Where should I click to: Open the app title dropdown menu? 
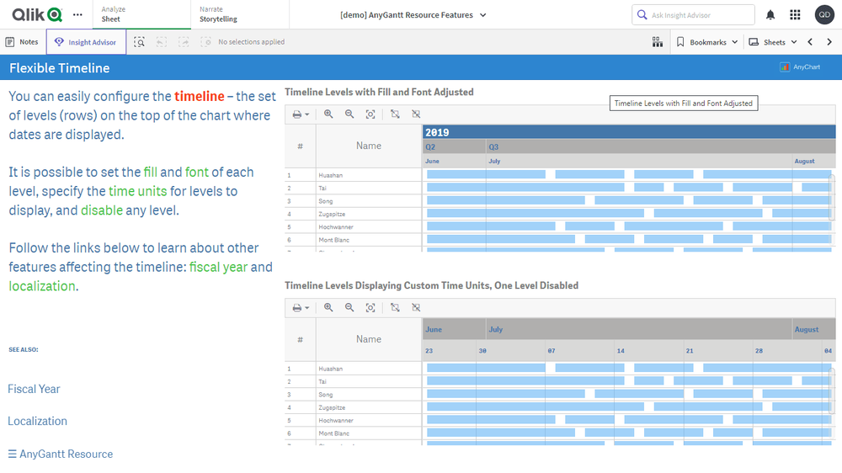(x=413, y=15)
